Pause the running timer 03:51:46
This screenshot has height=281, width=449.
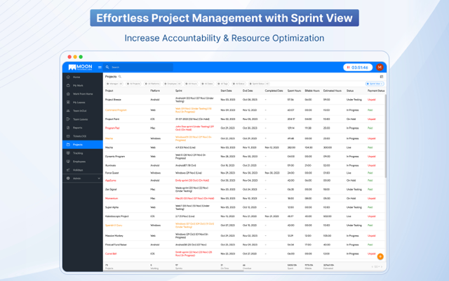[x=348, y=67]
